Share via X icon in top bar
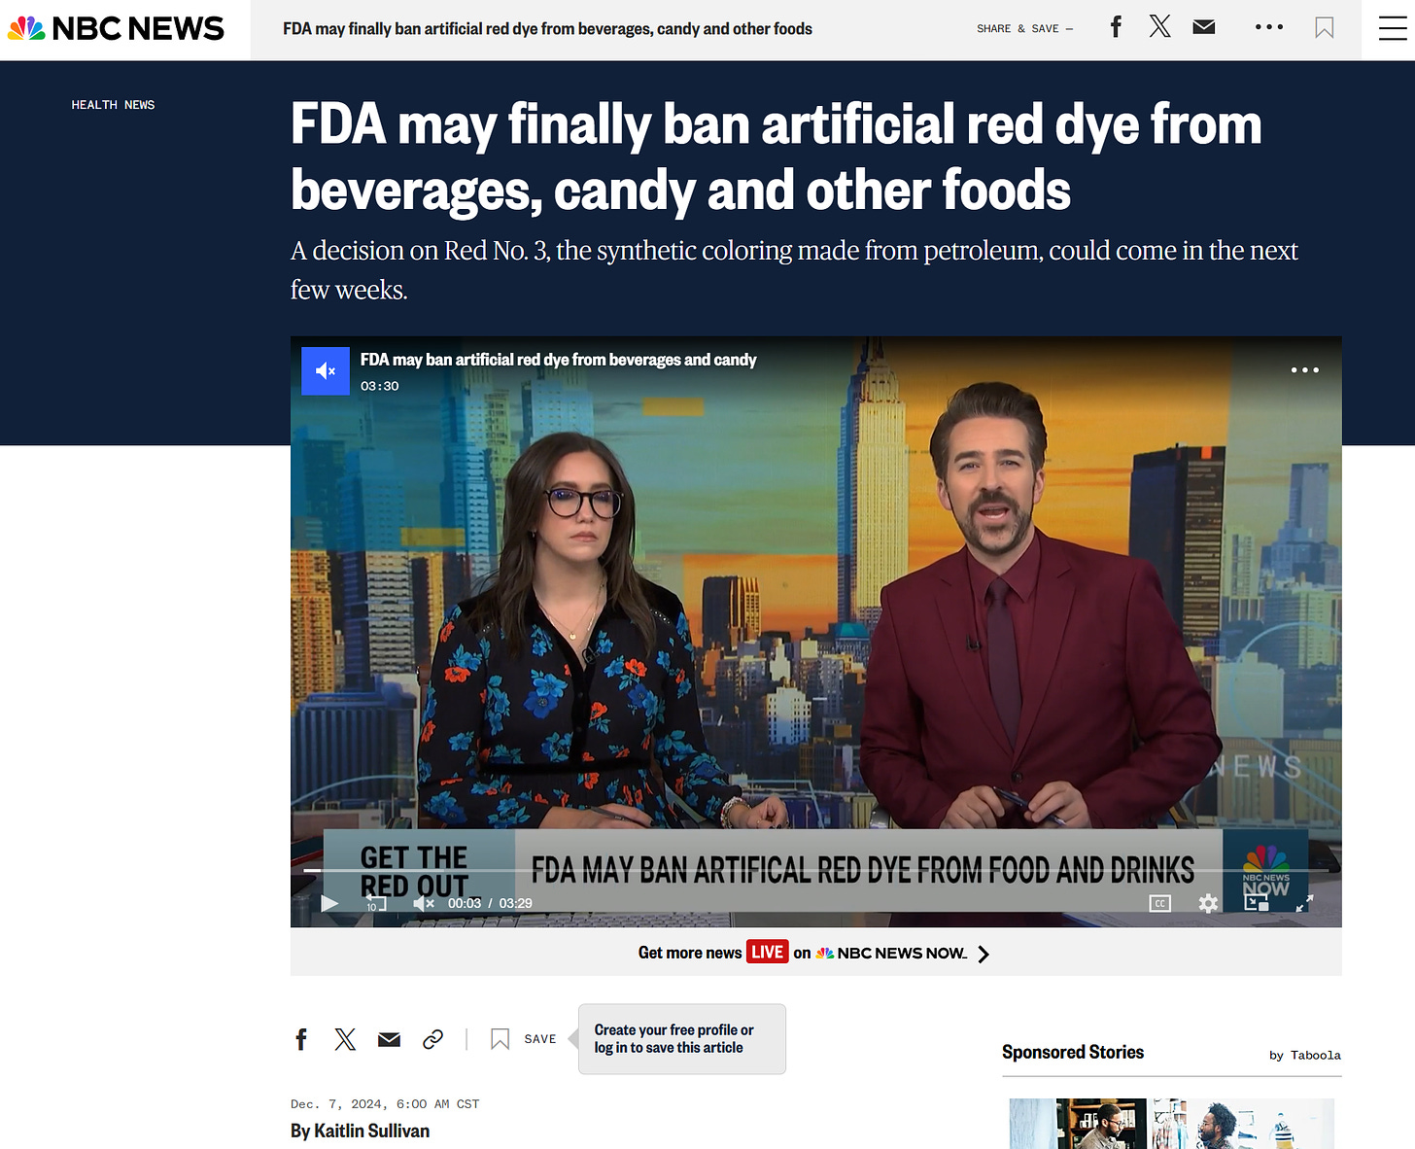The height and width of the screenshot is (1149, 1415). pos(1159,27)
